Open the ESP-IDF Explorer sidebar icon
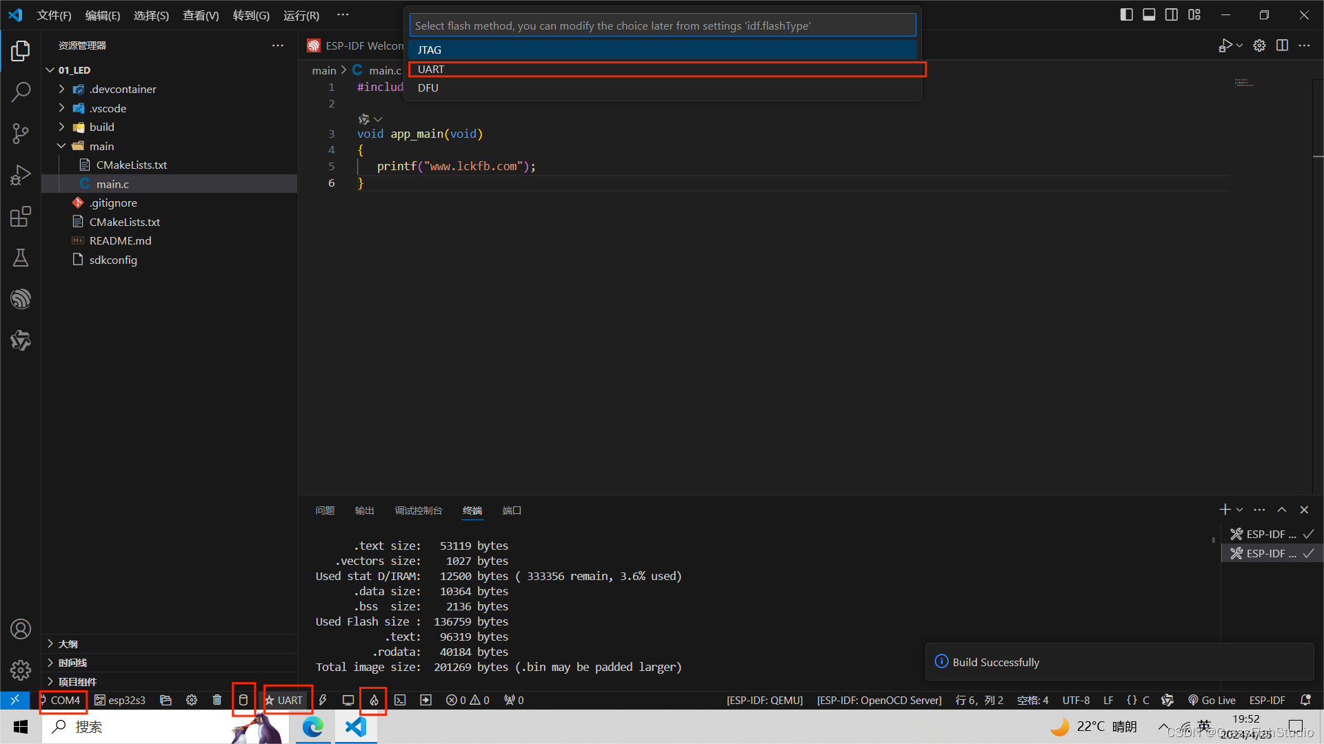1324x744 pixels. (x=21, y=299)
